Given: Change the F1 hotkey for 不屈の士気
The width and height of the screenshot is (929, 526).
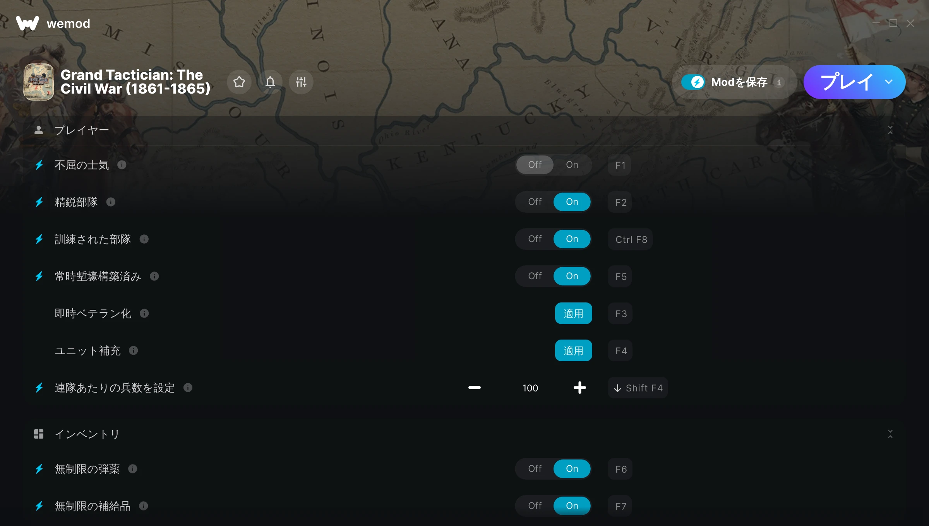Looking at the screenshot, I should click(x=620, y=165).
